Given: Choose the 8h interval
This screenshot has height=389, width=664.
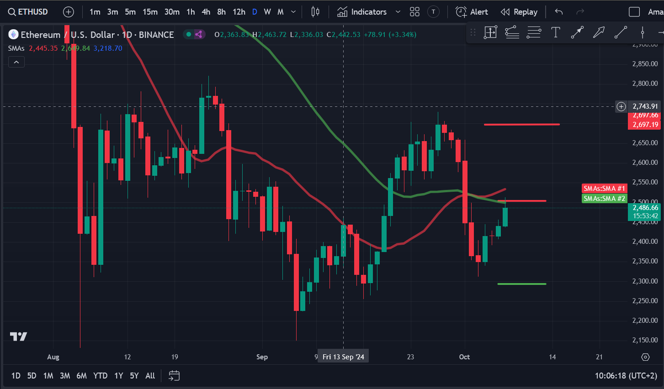Looking at the screenshot, I should (221, 12).
